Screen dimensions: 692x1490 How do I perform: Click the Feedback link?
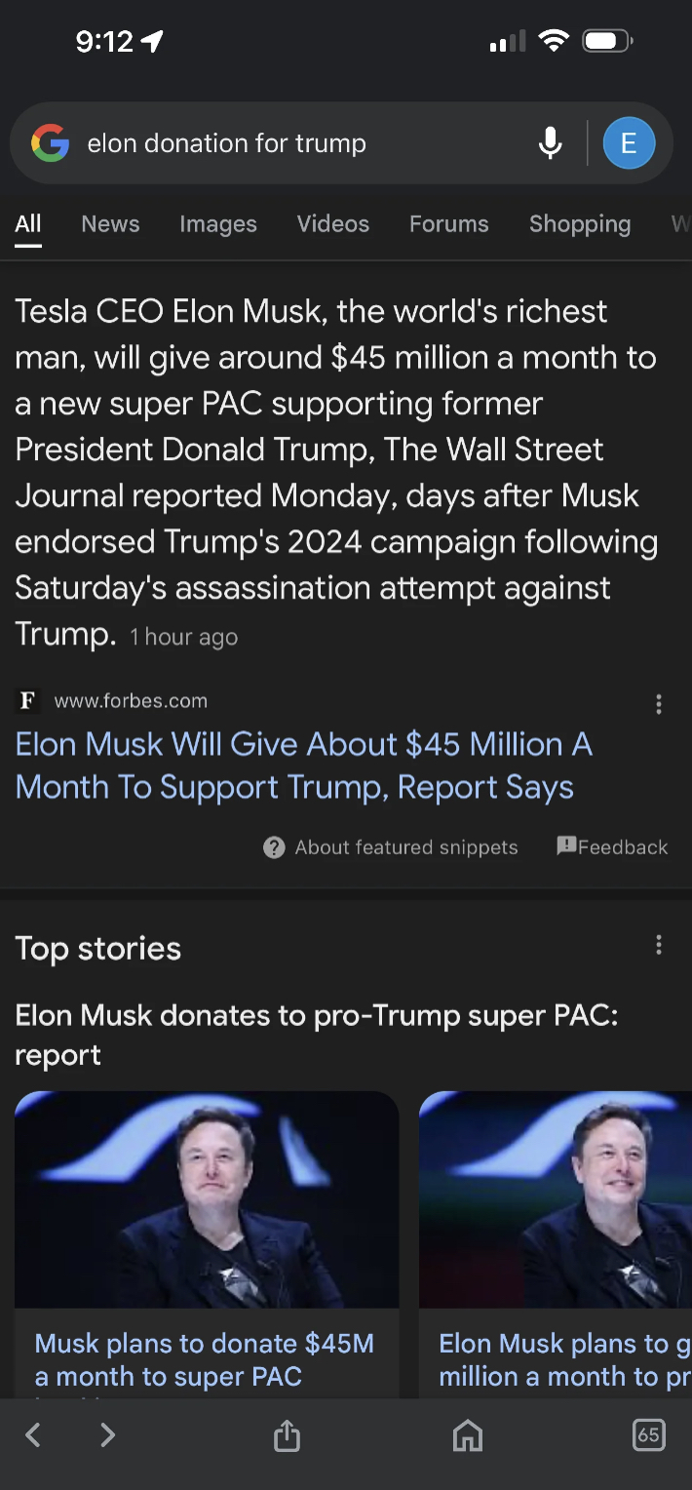613,847
